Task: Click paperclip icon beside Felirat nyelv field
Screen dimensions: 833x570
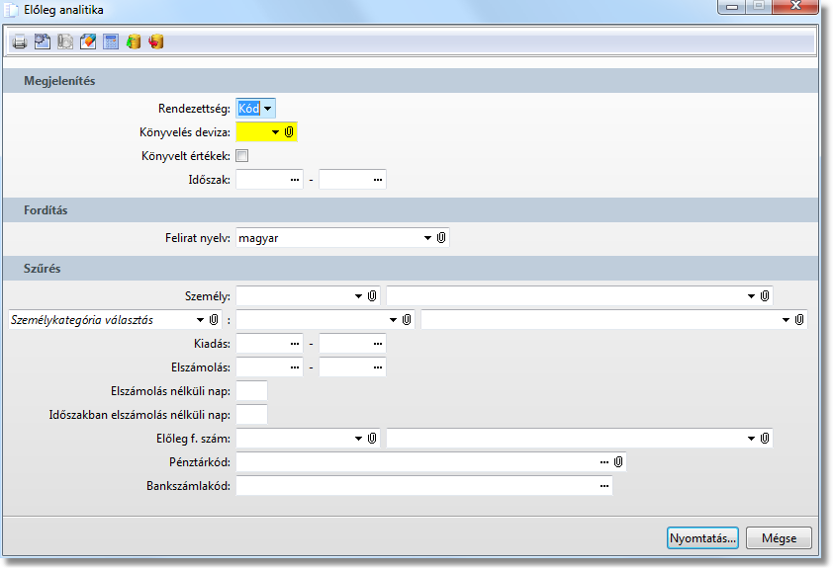Action: (441, 237)
